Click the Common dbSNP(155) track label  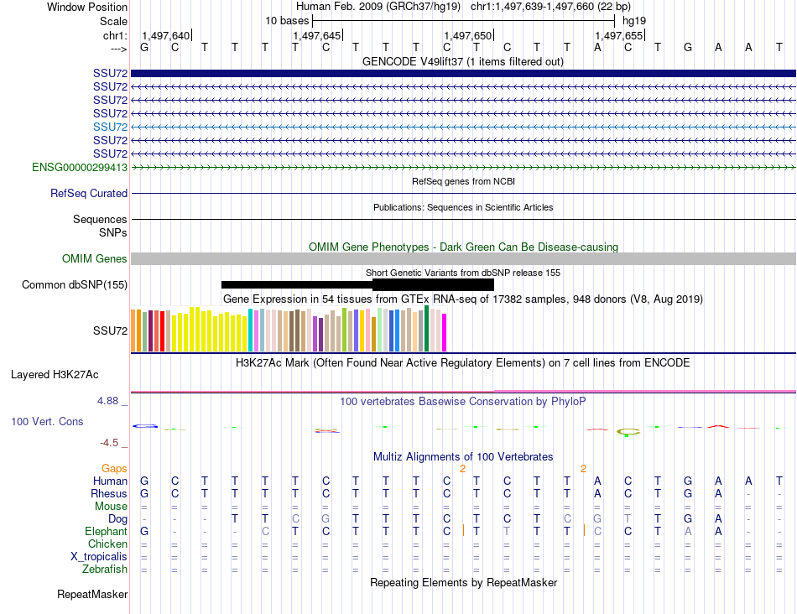[x=75, y=285]
